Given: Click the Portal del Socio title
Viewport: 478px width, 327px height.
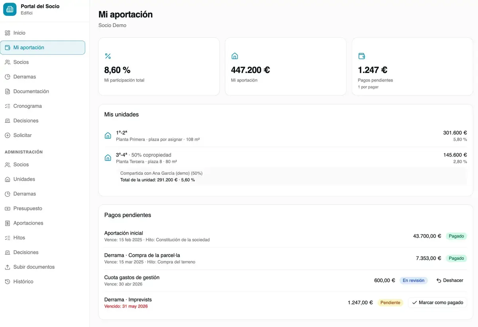Looking at the screenshot, I should point(40,6).
